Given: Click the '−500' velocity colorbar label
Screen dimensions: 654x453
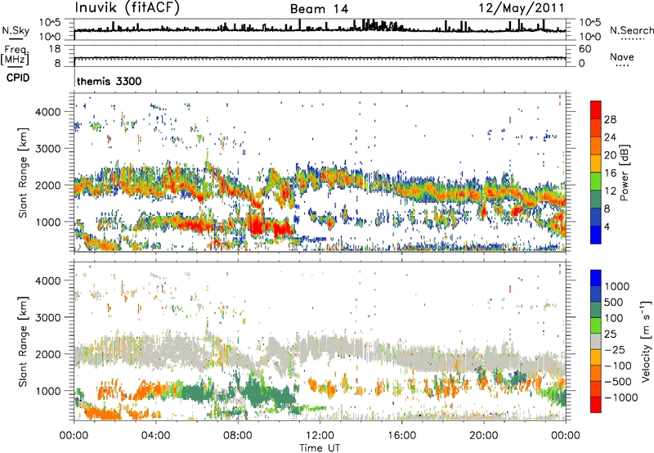Looking at the screenshot, I should click(618, 382).
